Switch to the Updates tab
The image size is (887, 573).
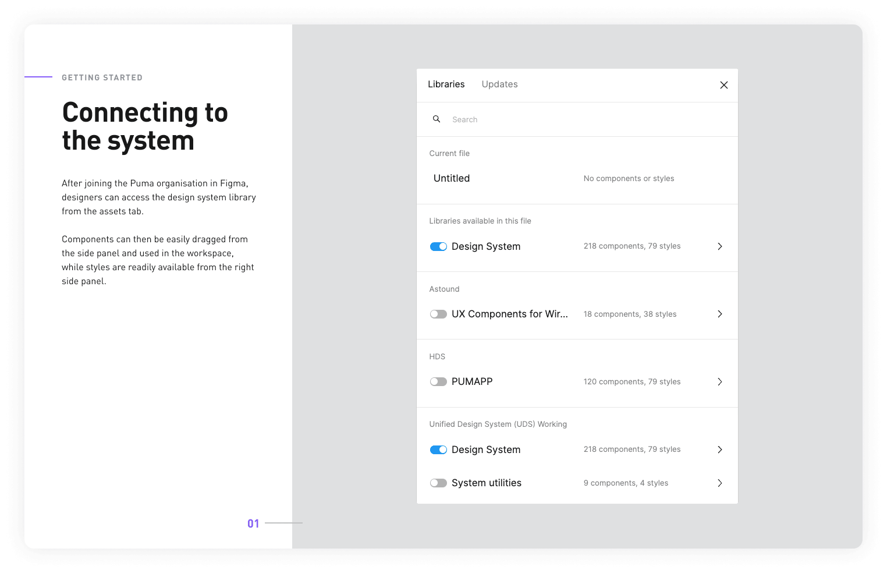499,84
